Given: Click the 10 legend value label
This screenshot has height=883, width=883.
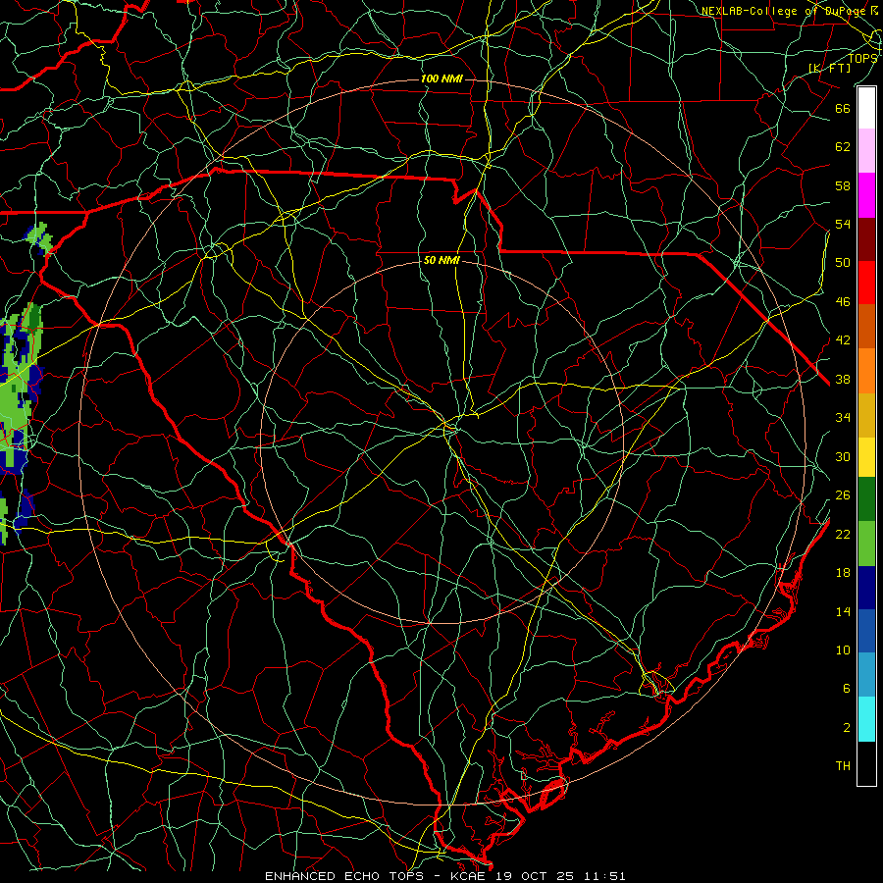Looking at the screenshot, I should (843, 650).
